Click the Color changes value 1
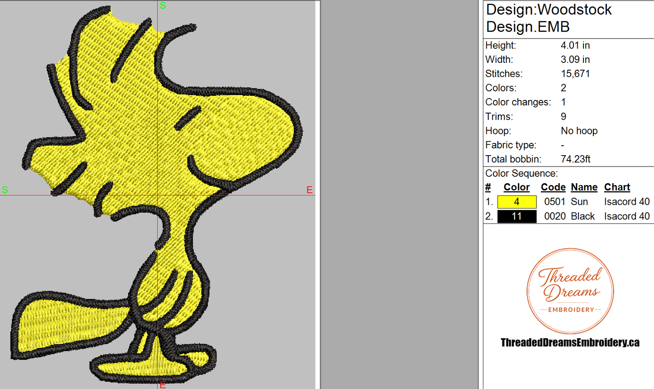This screenshot has height=389, width=654. pyautogui.click(x=563, y=102)
